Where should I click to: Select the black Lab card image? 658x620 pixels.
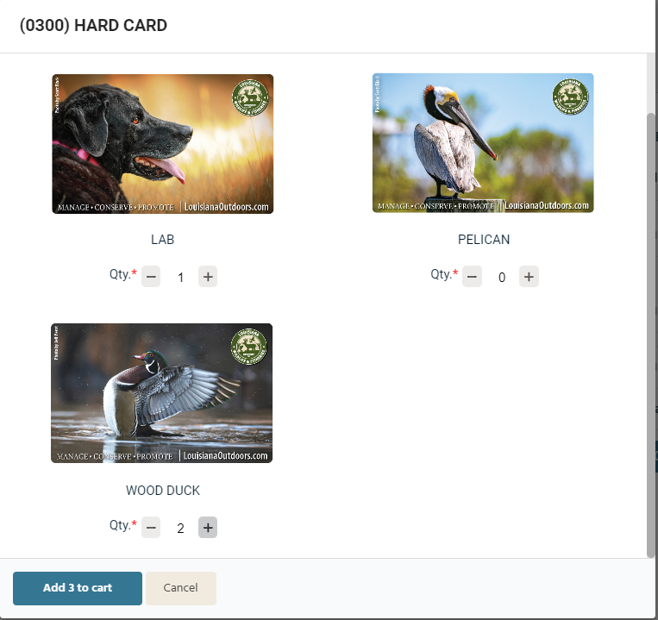click(x=163, y=144)
